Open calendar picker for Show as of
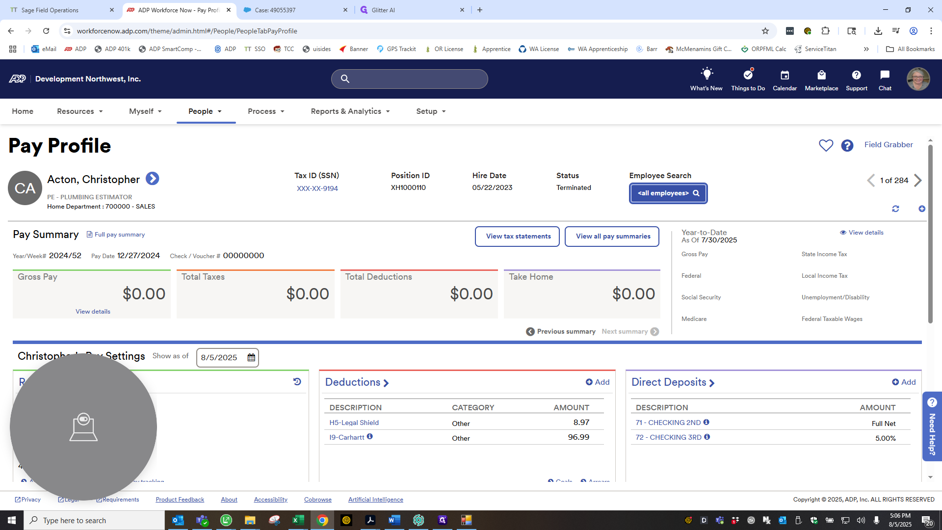 251,358
